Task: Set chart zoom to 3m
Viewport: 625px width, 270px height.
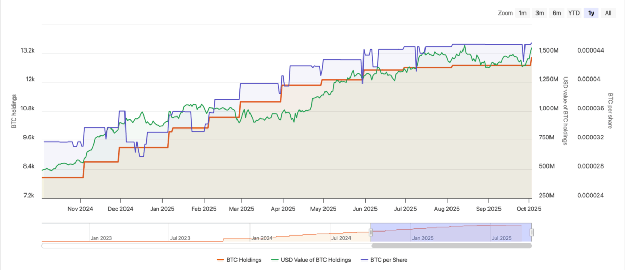Action: pyautogui.click(x=540, y=13)
